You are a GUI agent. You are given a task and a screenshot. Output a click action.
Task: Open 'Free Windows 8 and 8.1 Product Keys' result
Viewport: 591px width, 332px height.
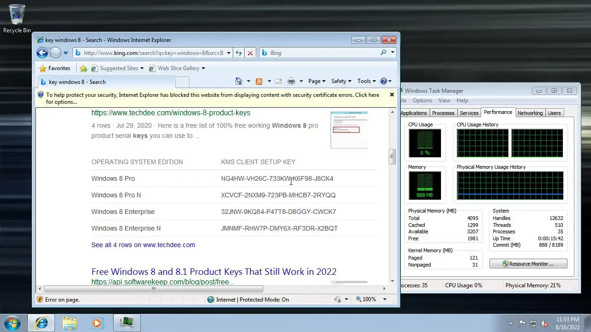(214, 272)
